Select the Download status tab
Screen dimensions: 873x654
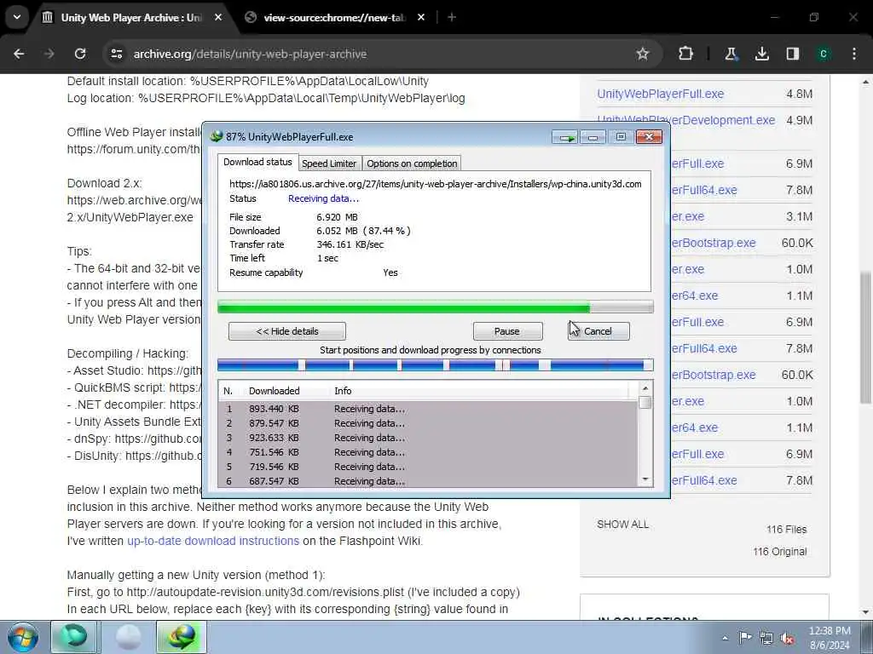tap(257, 162)
